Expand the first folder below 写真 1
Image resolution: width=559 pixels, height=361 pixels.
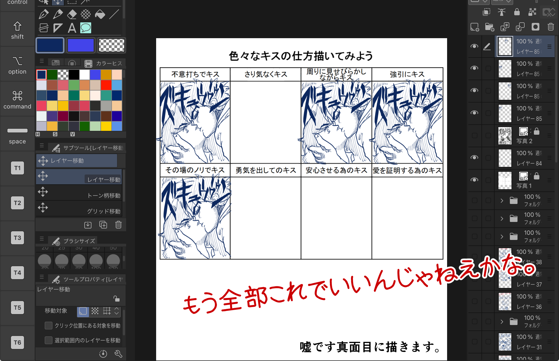click(502, 201)
